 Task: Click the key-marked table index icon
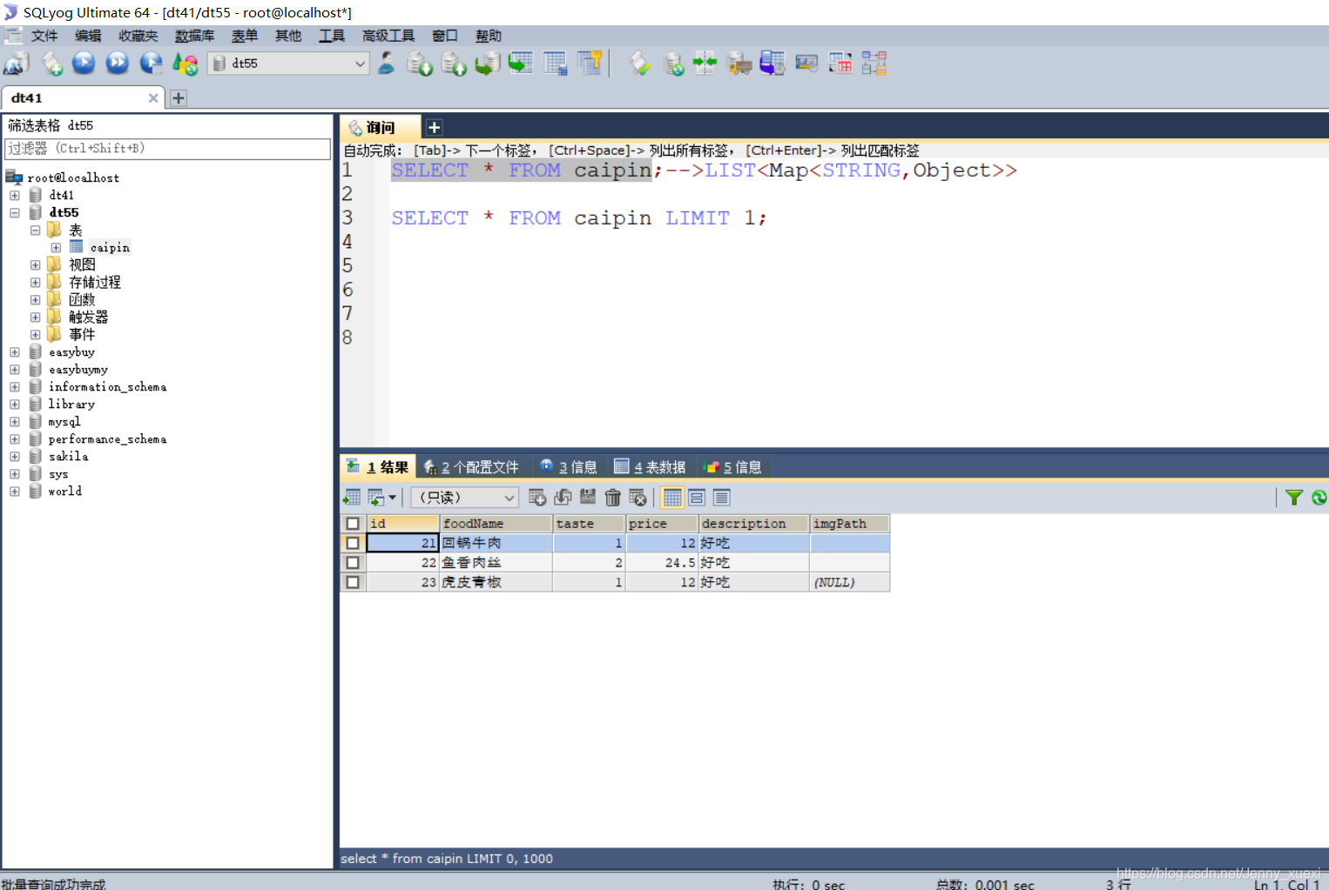590,64
